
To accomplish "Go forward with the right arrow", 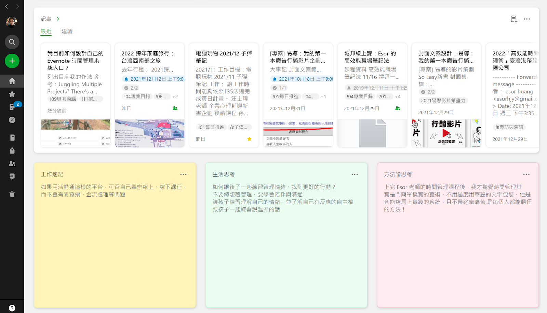I will pyautogui.click(x=17, y=6).
